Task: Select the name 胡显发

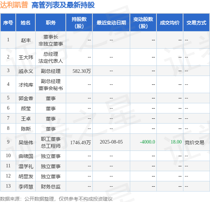Action: (26, 176)
